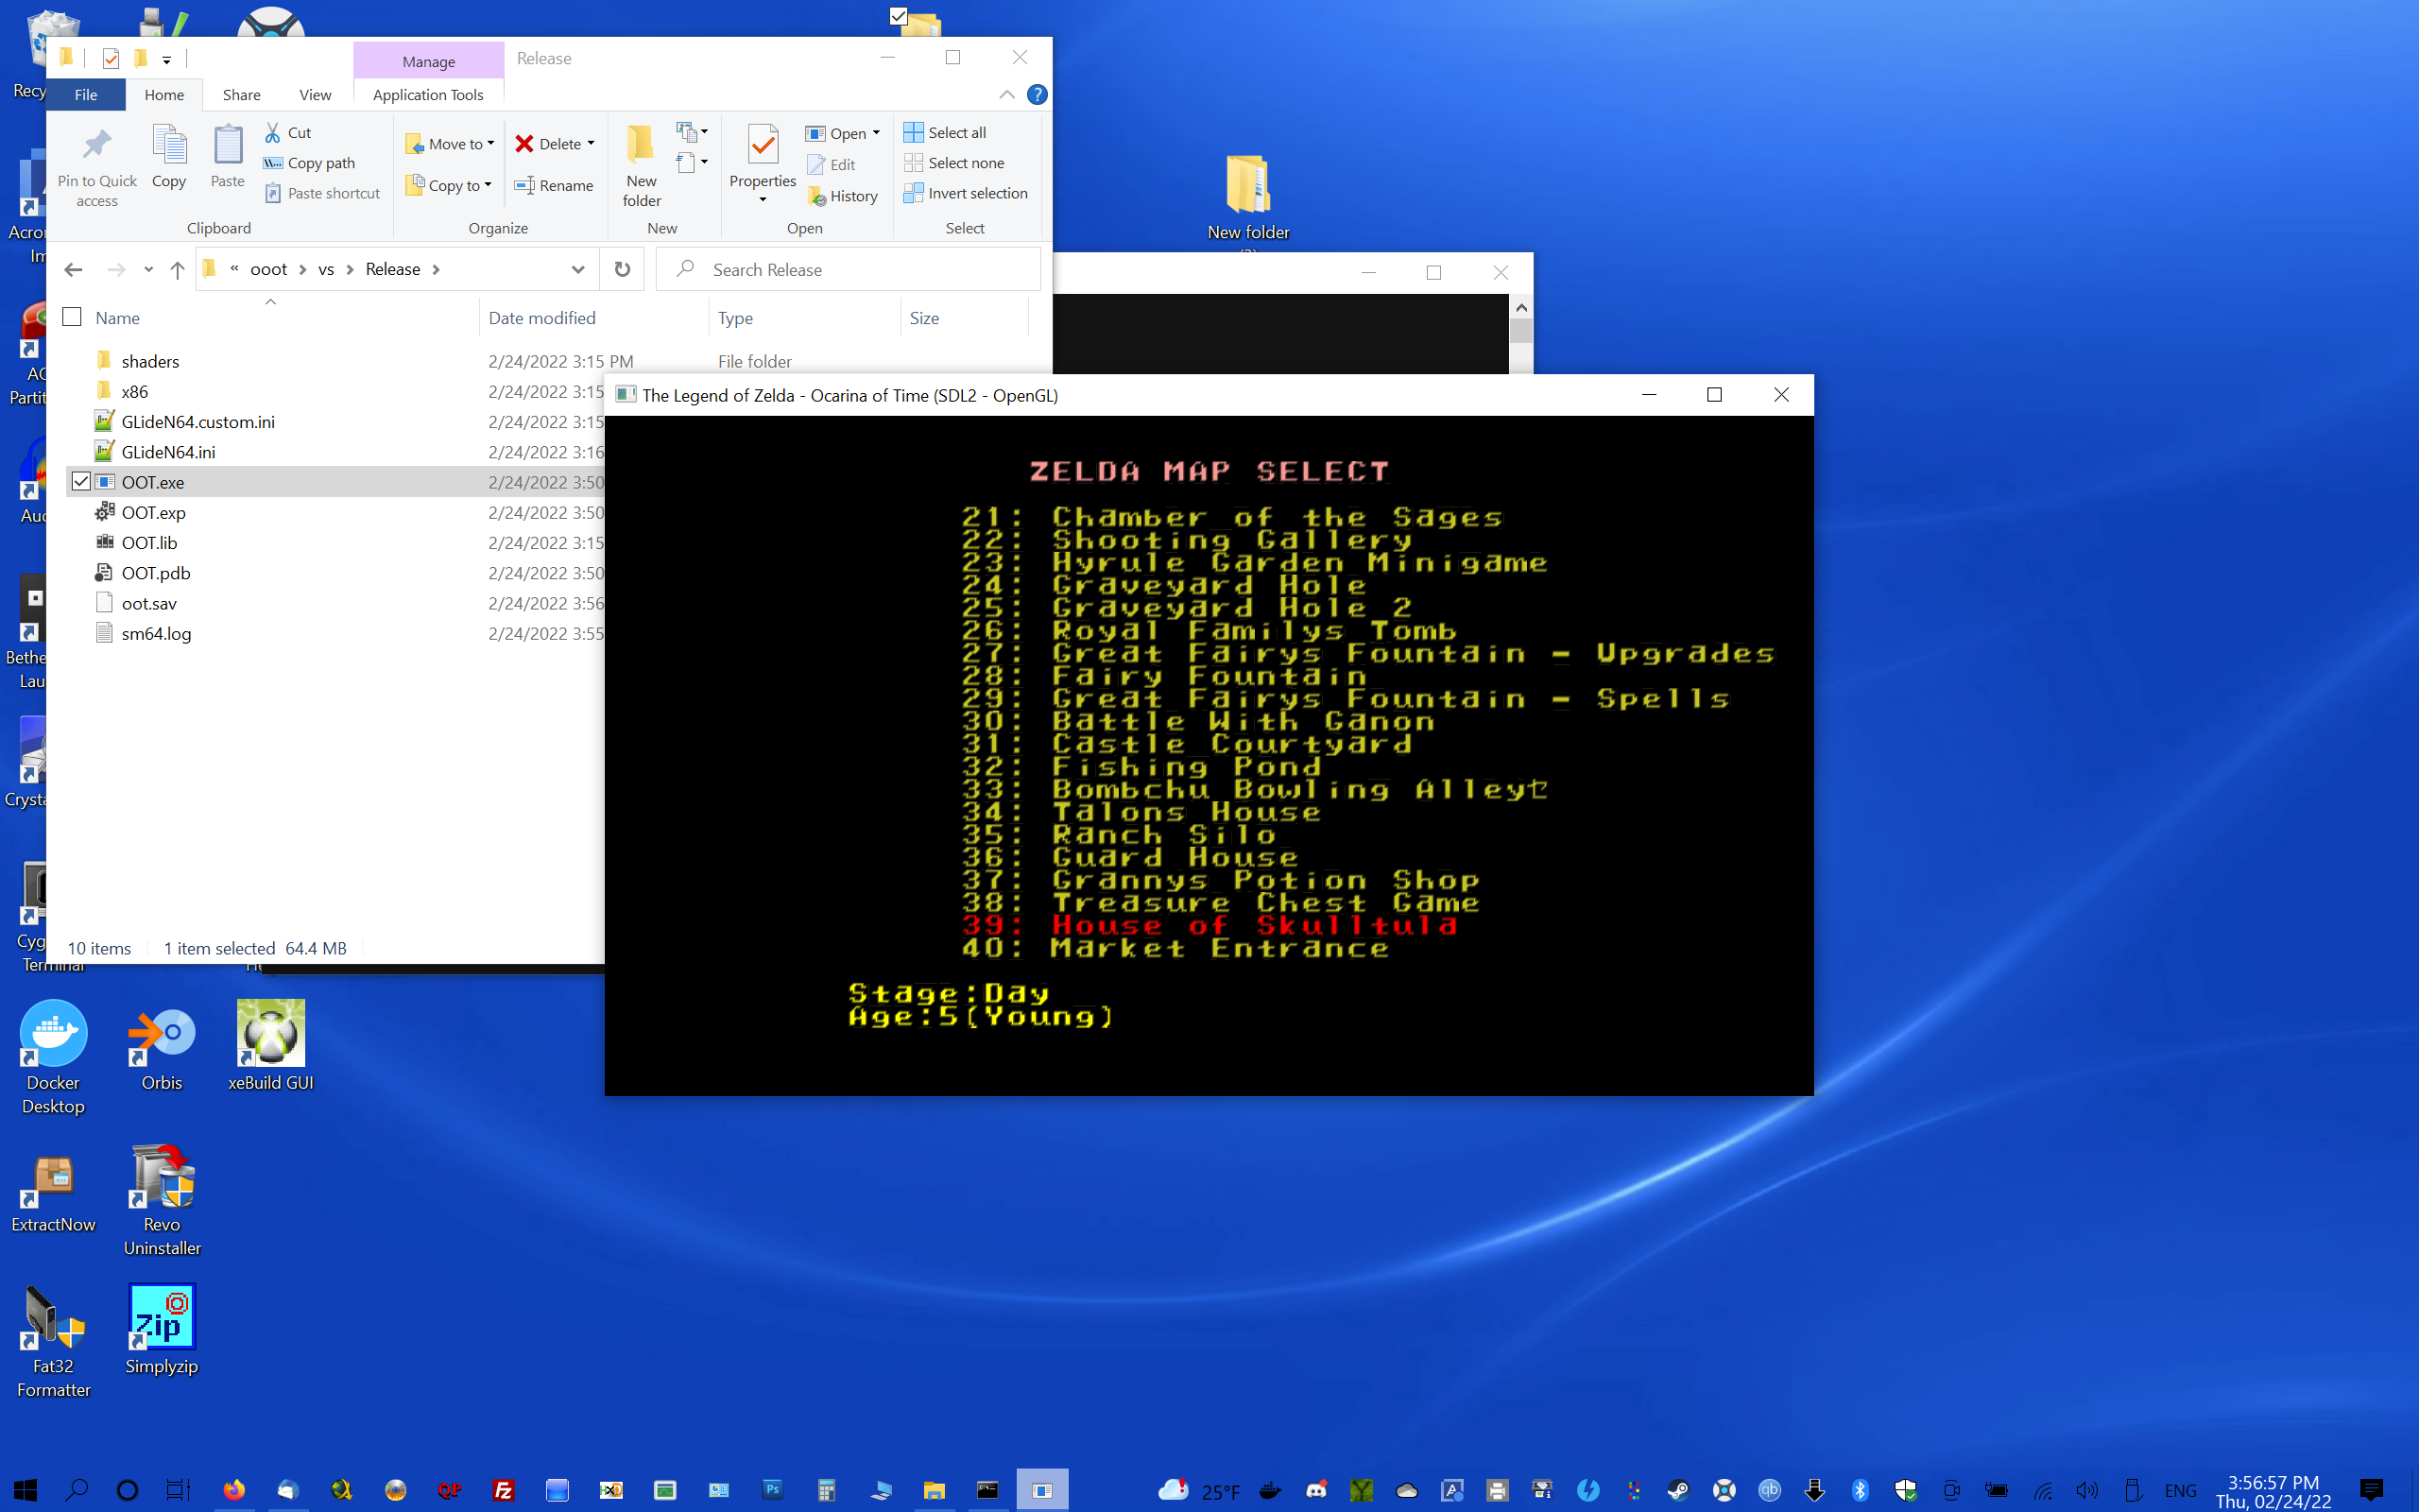Open the Steam tray icon
The width and height of the screenshot is (2419, 1512).
1678,1490
